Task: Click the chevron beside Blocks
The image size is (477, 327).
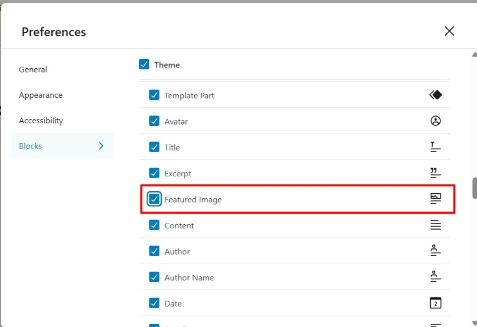Action: coord(101,146)
